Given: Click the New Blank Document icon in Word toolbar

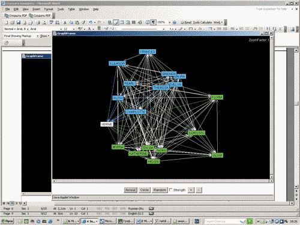Looking at the screenshot, I should click(x=7, y=22).
